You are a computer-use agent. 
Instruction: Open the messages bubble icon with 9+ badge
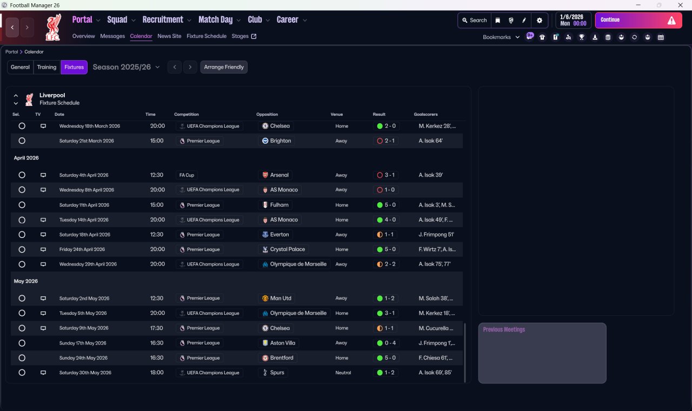530,36
